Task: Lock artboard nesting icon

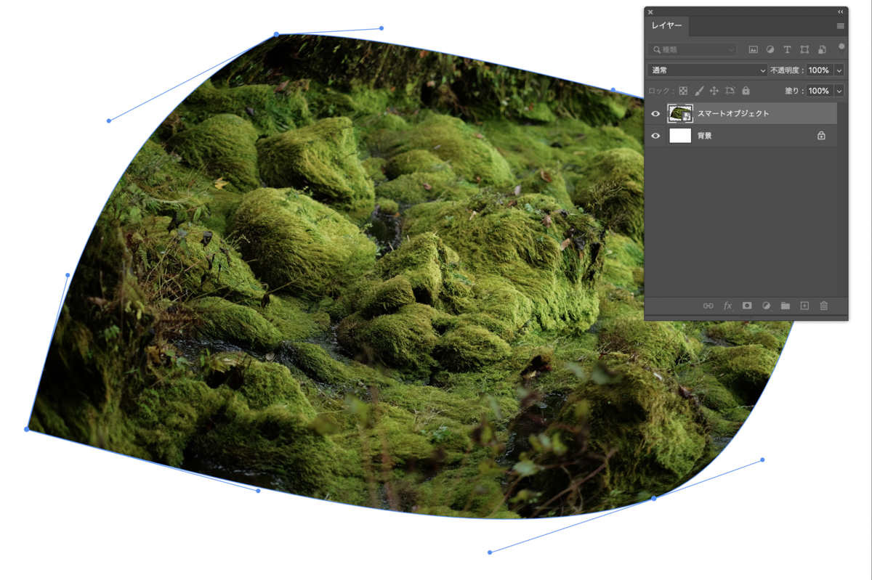Action: coord(730,91)
